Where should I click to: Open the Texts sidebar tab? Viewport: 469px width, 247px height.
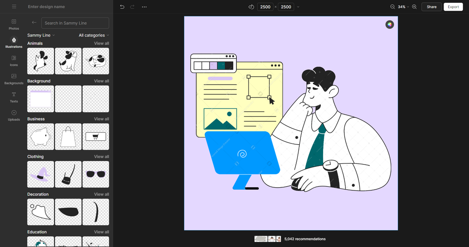click(x=14, y=97)
